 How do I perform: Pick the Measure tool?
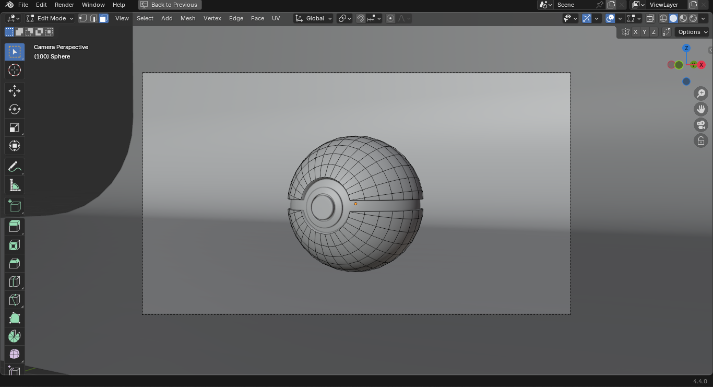pos(15,185)
